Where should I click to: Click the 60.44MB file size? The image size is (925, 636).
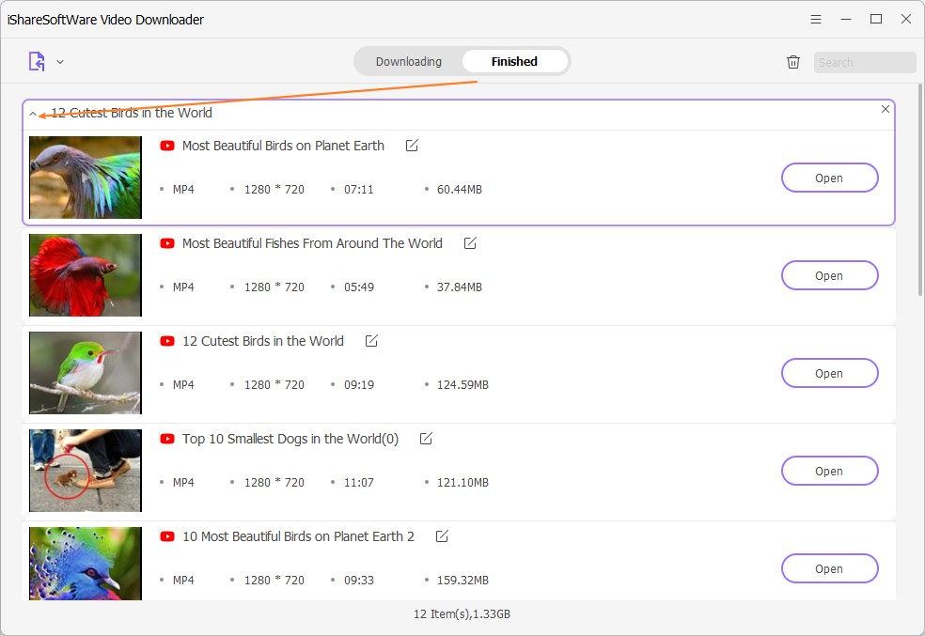pos(460,190)
